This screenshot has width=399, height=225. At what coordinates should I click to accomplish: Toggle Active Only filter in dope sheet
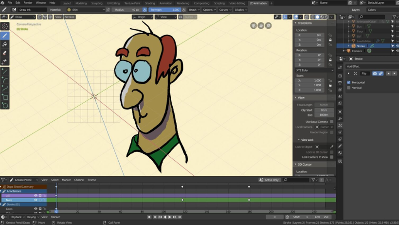point(269,180)
